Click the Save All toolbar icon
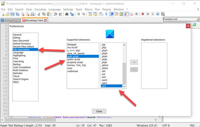The height and width of the screenshot is (127, 200). tap(17, 14)
